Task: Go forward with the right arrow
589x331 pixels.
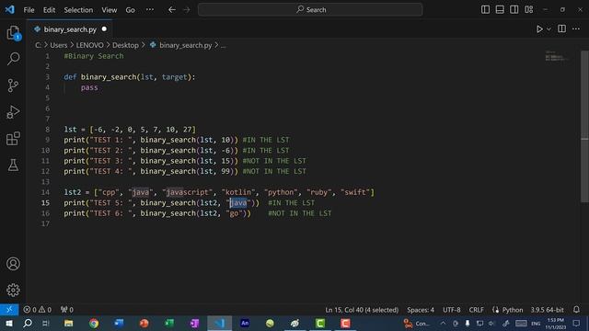Action: tap(187, 10)
